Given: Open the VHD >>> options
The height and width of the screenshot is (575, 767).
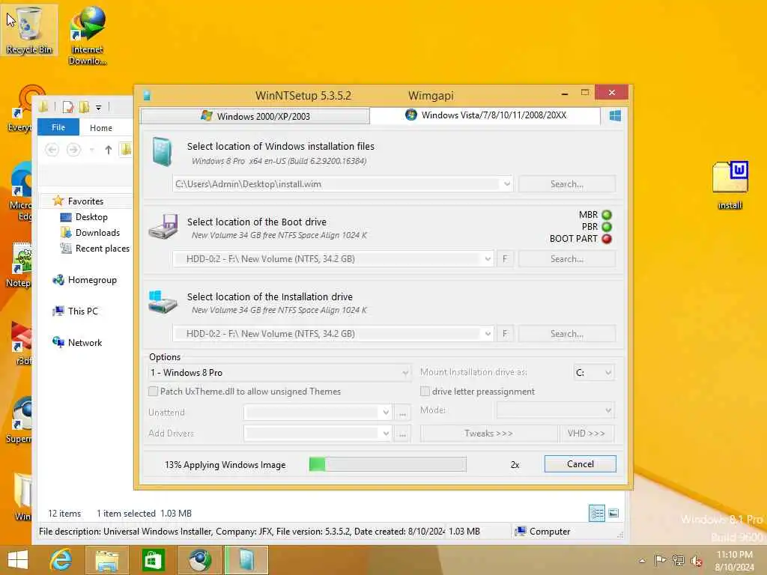Looking at the screenshot, I should coord(586,433).
